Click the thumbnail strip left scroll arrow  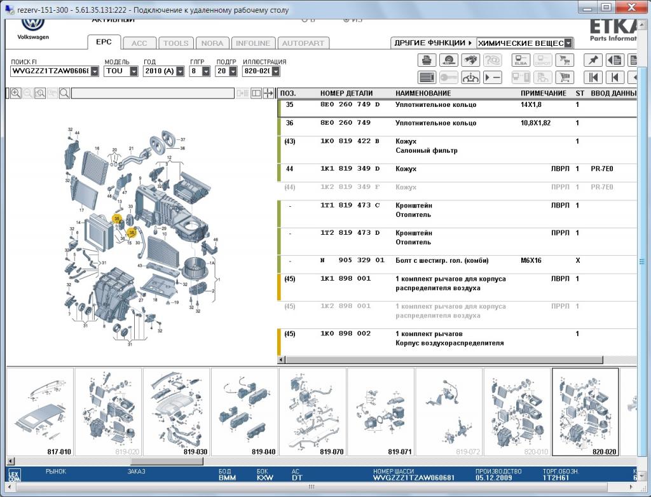(x=11, y=461)
